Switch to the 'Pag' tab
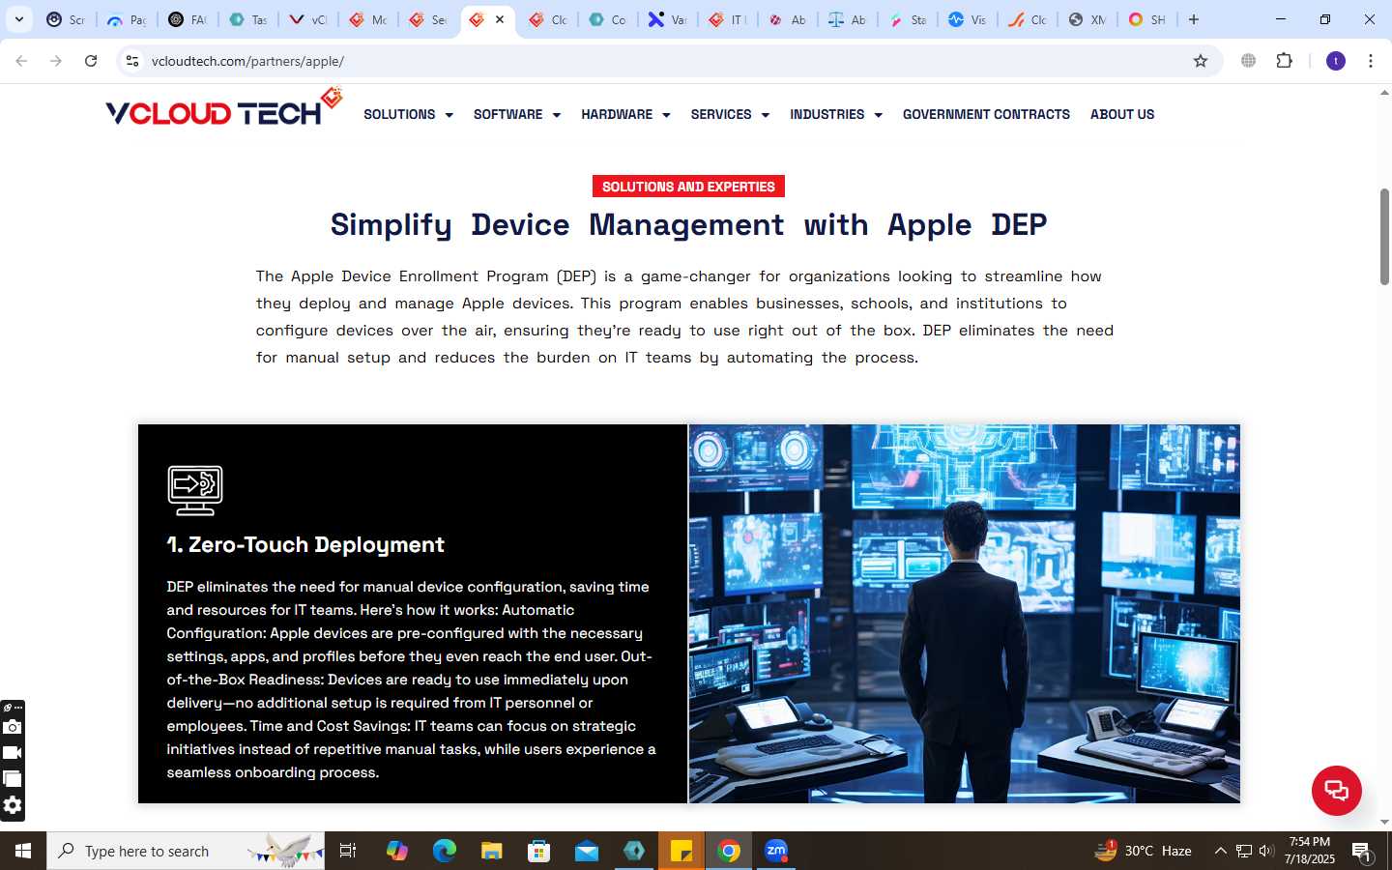1392x870 pixels. [127, 19]
